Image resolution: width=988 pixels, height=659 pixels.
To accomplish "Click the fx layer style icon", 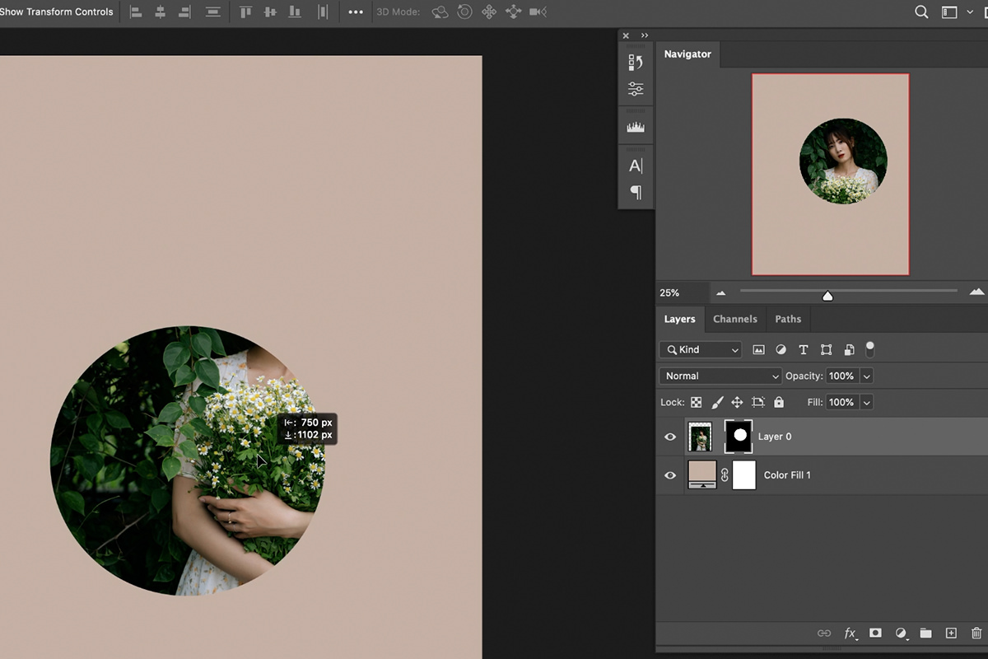I will coord(851,633).
